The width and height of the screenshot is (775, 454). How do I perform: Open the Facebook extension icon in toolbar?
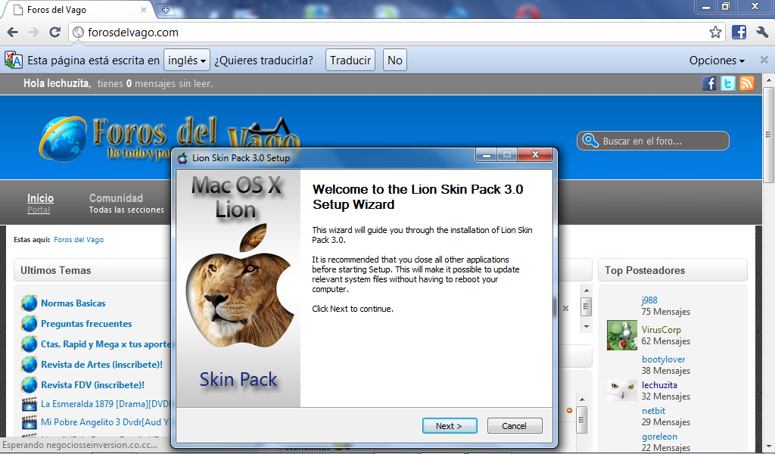point(739,33)
